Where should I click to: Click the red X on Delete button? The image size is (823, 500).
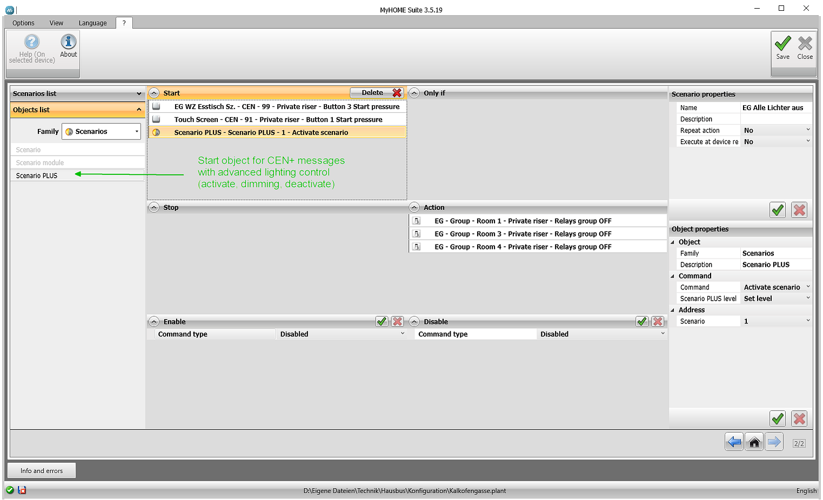[x=397, y=93]
